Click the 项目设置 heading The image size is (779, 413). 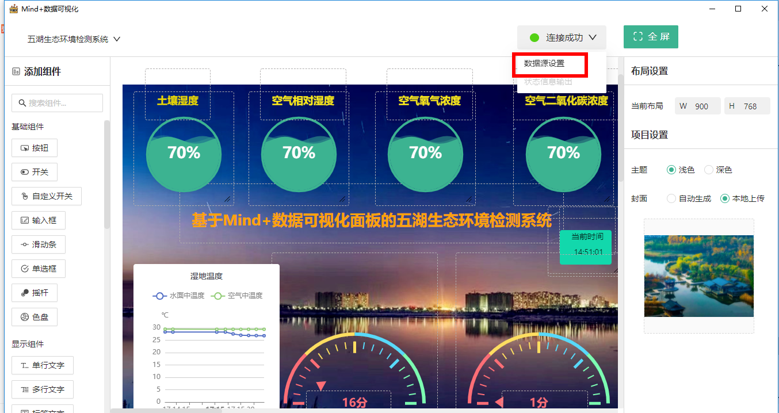[x=650, y=135]
